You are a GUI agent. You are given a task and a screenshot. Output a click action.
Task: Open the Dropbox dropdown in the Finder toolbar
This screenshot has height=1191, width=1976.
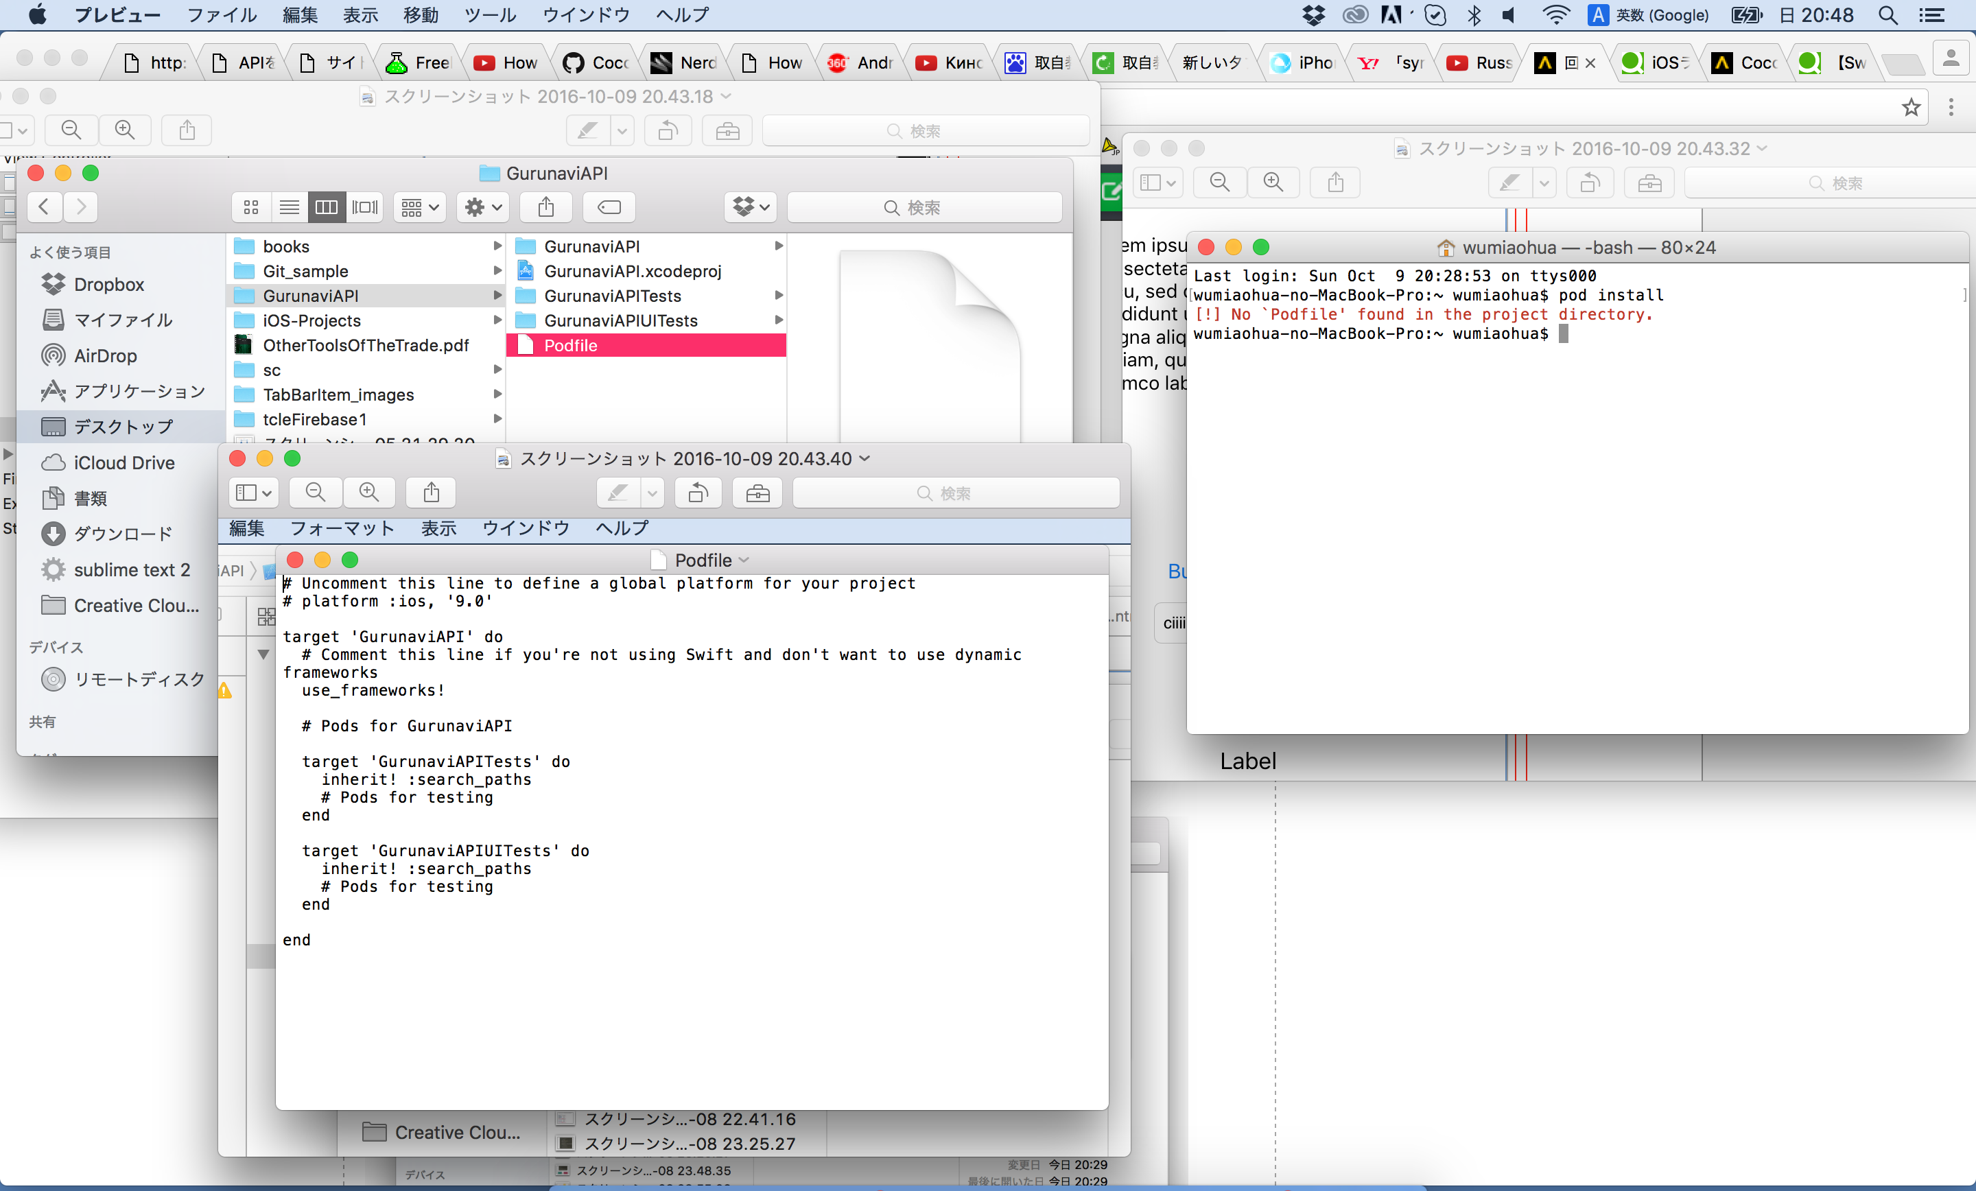[x=749, y=207]
